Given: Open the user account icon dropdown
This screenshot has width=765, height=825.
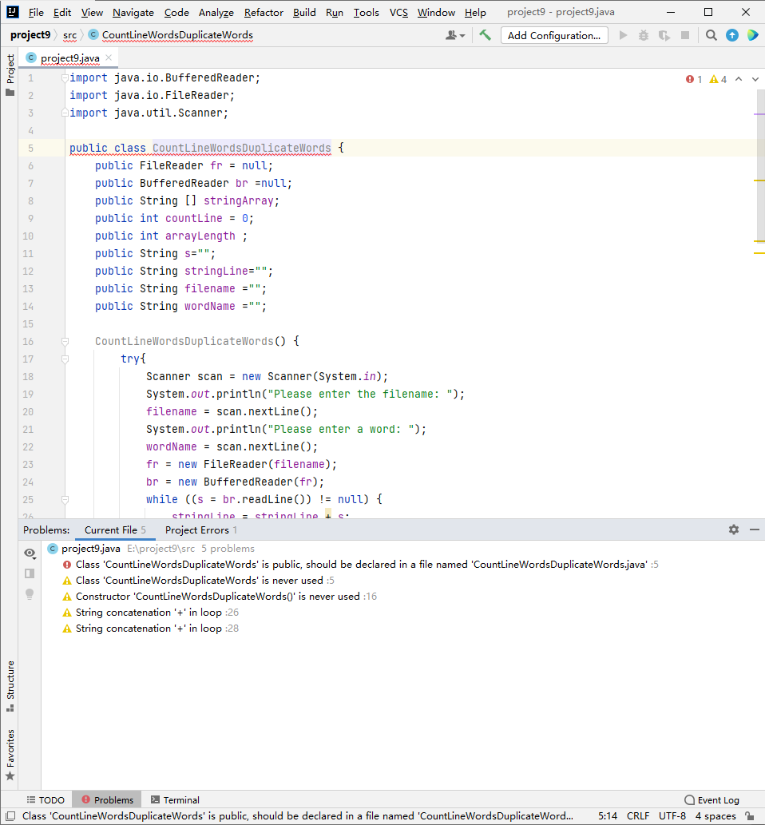Looking at the screenshot, I should pos(455,35).
